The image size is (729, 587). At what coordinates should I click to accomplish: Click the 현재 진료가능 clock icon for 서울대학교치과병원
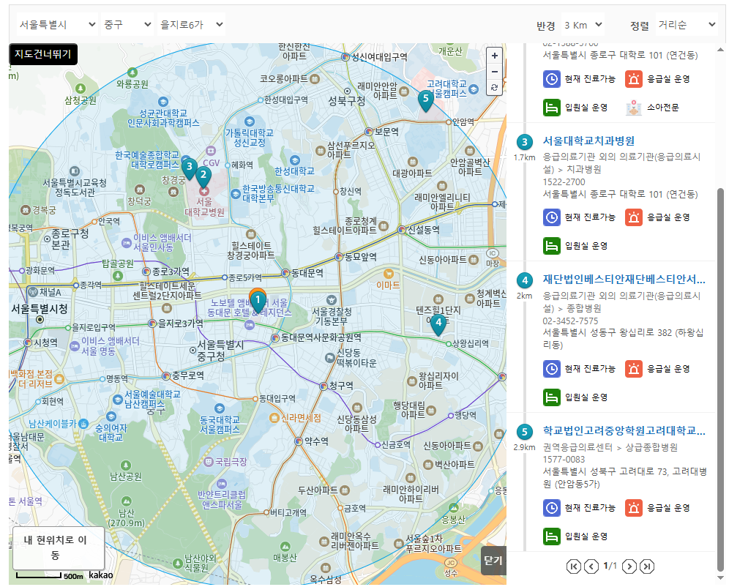tap(551, 217)
